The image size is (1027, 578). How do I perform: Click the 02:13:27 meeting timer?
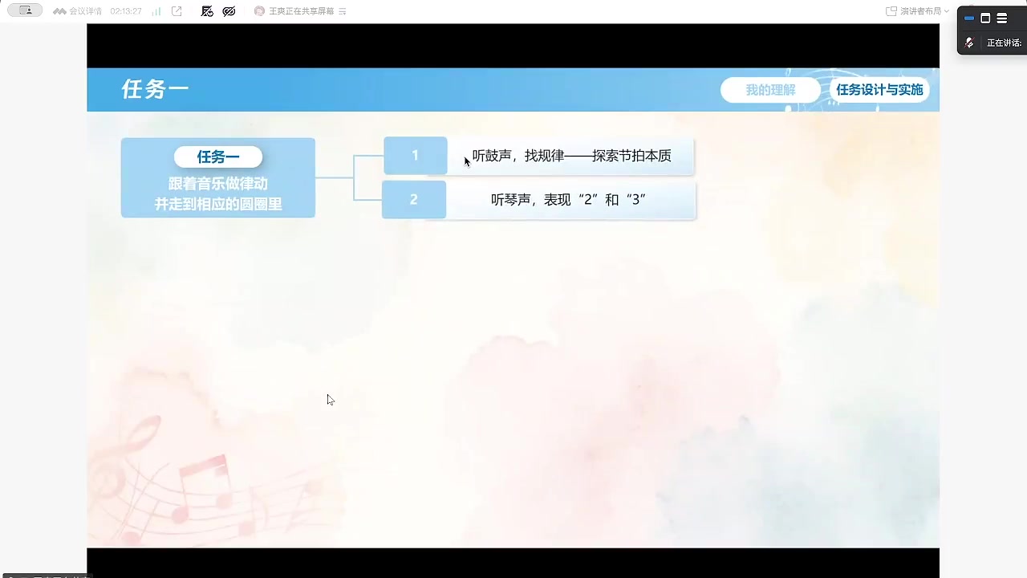pyautogui.click(x=126, y=11)
